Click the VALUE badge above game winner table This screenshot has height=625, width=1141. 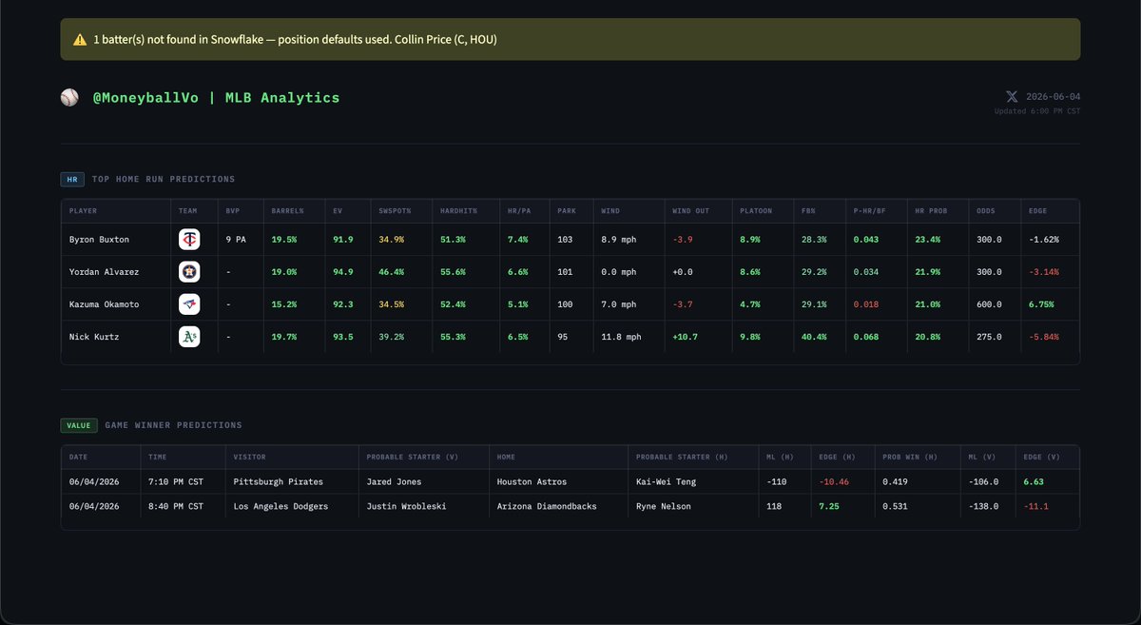pyautogui.click(x=80, y=425)
